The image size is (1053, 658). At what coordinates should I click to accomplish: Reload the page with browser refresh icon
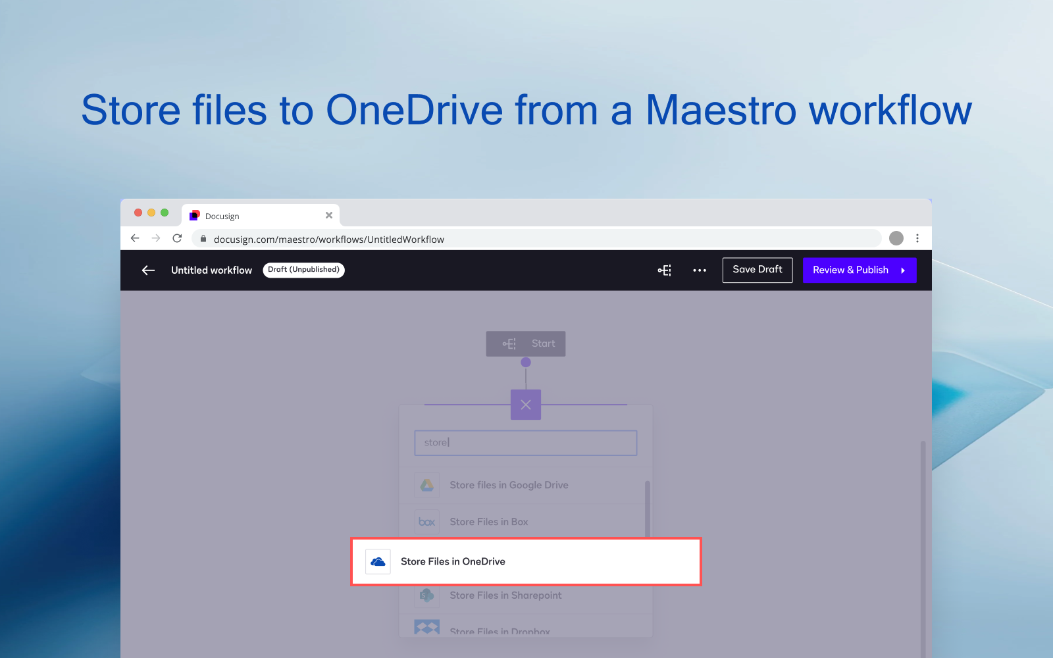(177, 238)
